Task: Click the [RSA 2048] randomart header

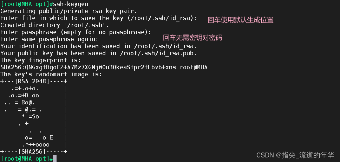Action: click(34, 82)
